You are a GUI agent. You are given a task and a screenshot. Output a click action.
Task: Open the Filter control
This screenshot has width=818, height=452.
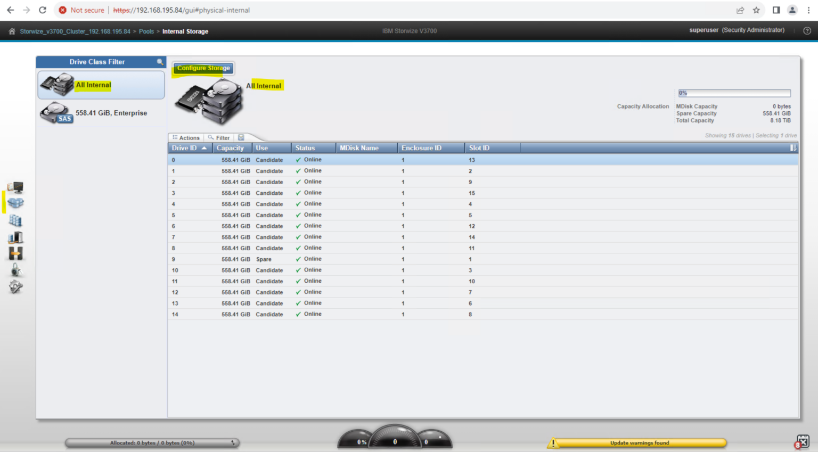pyautogui.click(x=218, y=137)
